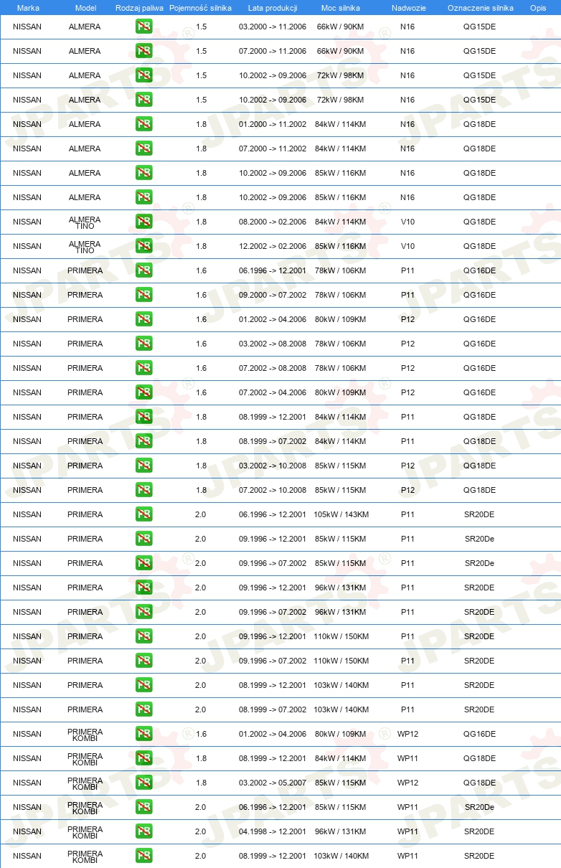The width and height of the screenshot is (561, 868).
Task: Click fuel icon for Primera Kombi 03.2002 -> 05.2007
Action: 143,783
